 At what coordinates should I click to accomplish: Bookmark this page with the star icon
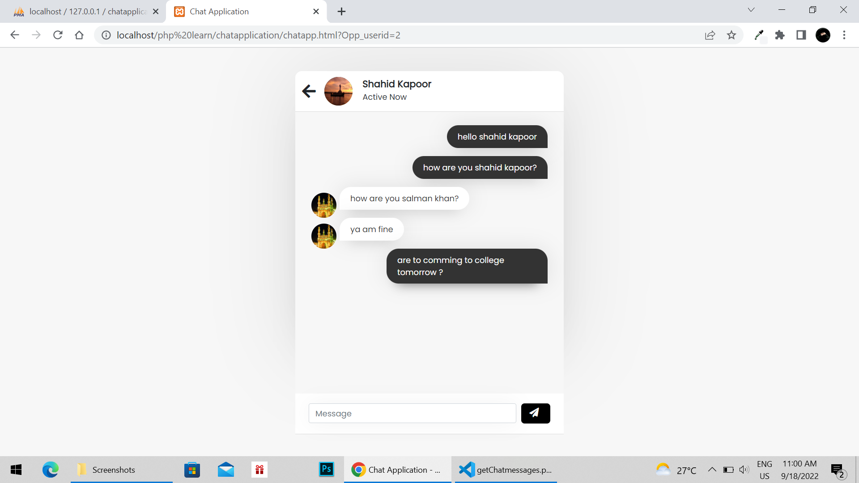pos(731,35)
